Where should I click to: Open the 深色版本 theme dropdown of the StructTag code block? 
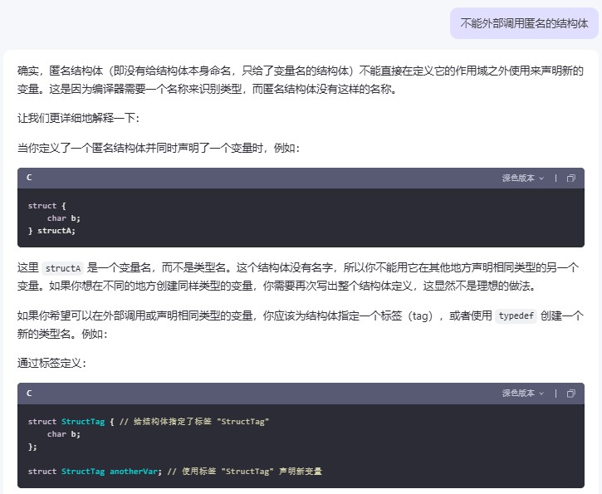[523, 394]
